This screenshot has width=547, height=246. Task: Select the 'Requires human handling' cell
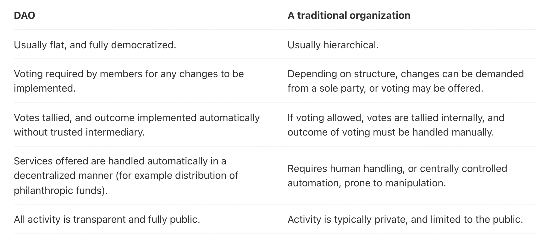(x=397, y=176)
